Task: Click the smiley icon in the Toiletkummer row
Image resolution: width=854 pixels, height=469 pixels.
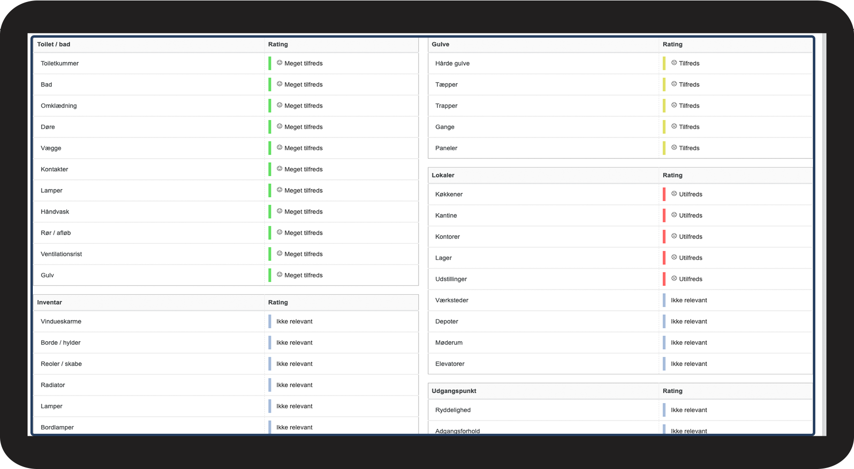Action: [x=279, y=63]
